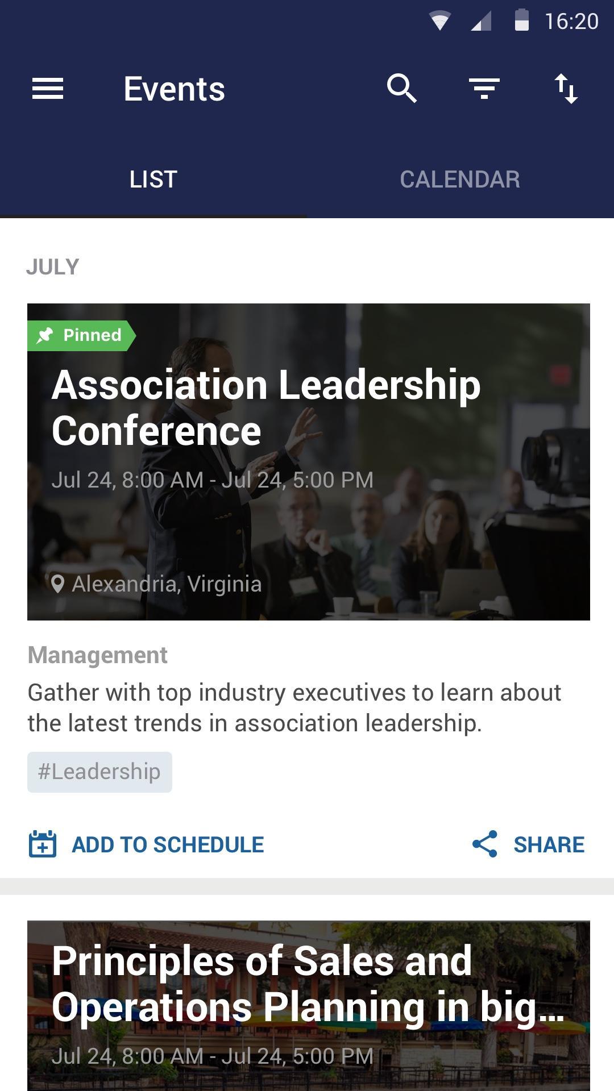Tap the sort arrows icon

click(566, 89)
